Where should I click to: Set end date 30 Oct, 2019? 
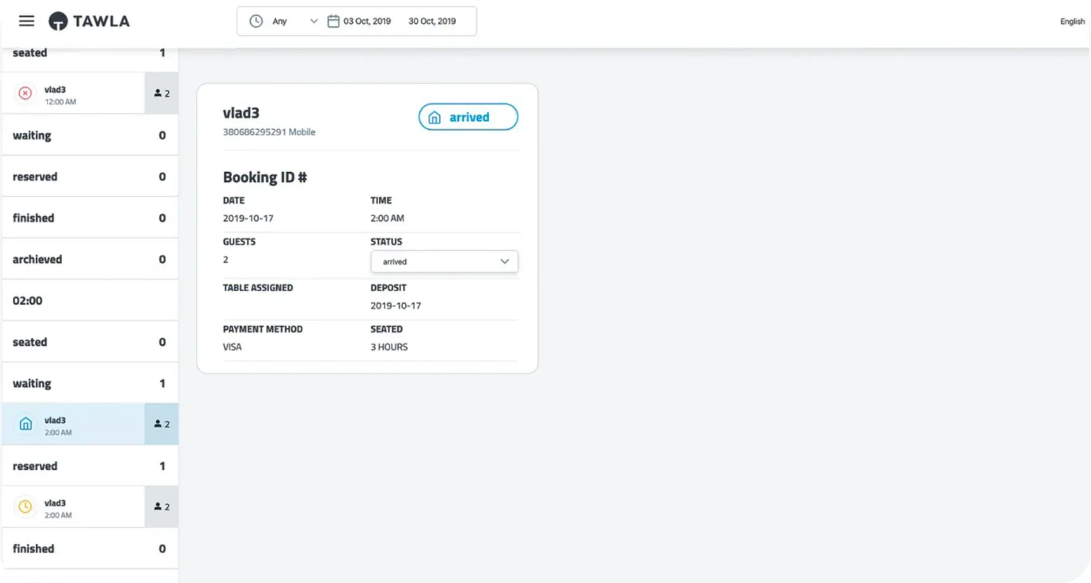pyautogui.click(x=432, y=21)
